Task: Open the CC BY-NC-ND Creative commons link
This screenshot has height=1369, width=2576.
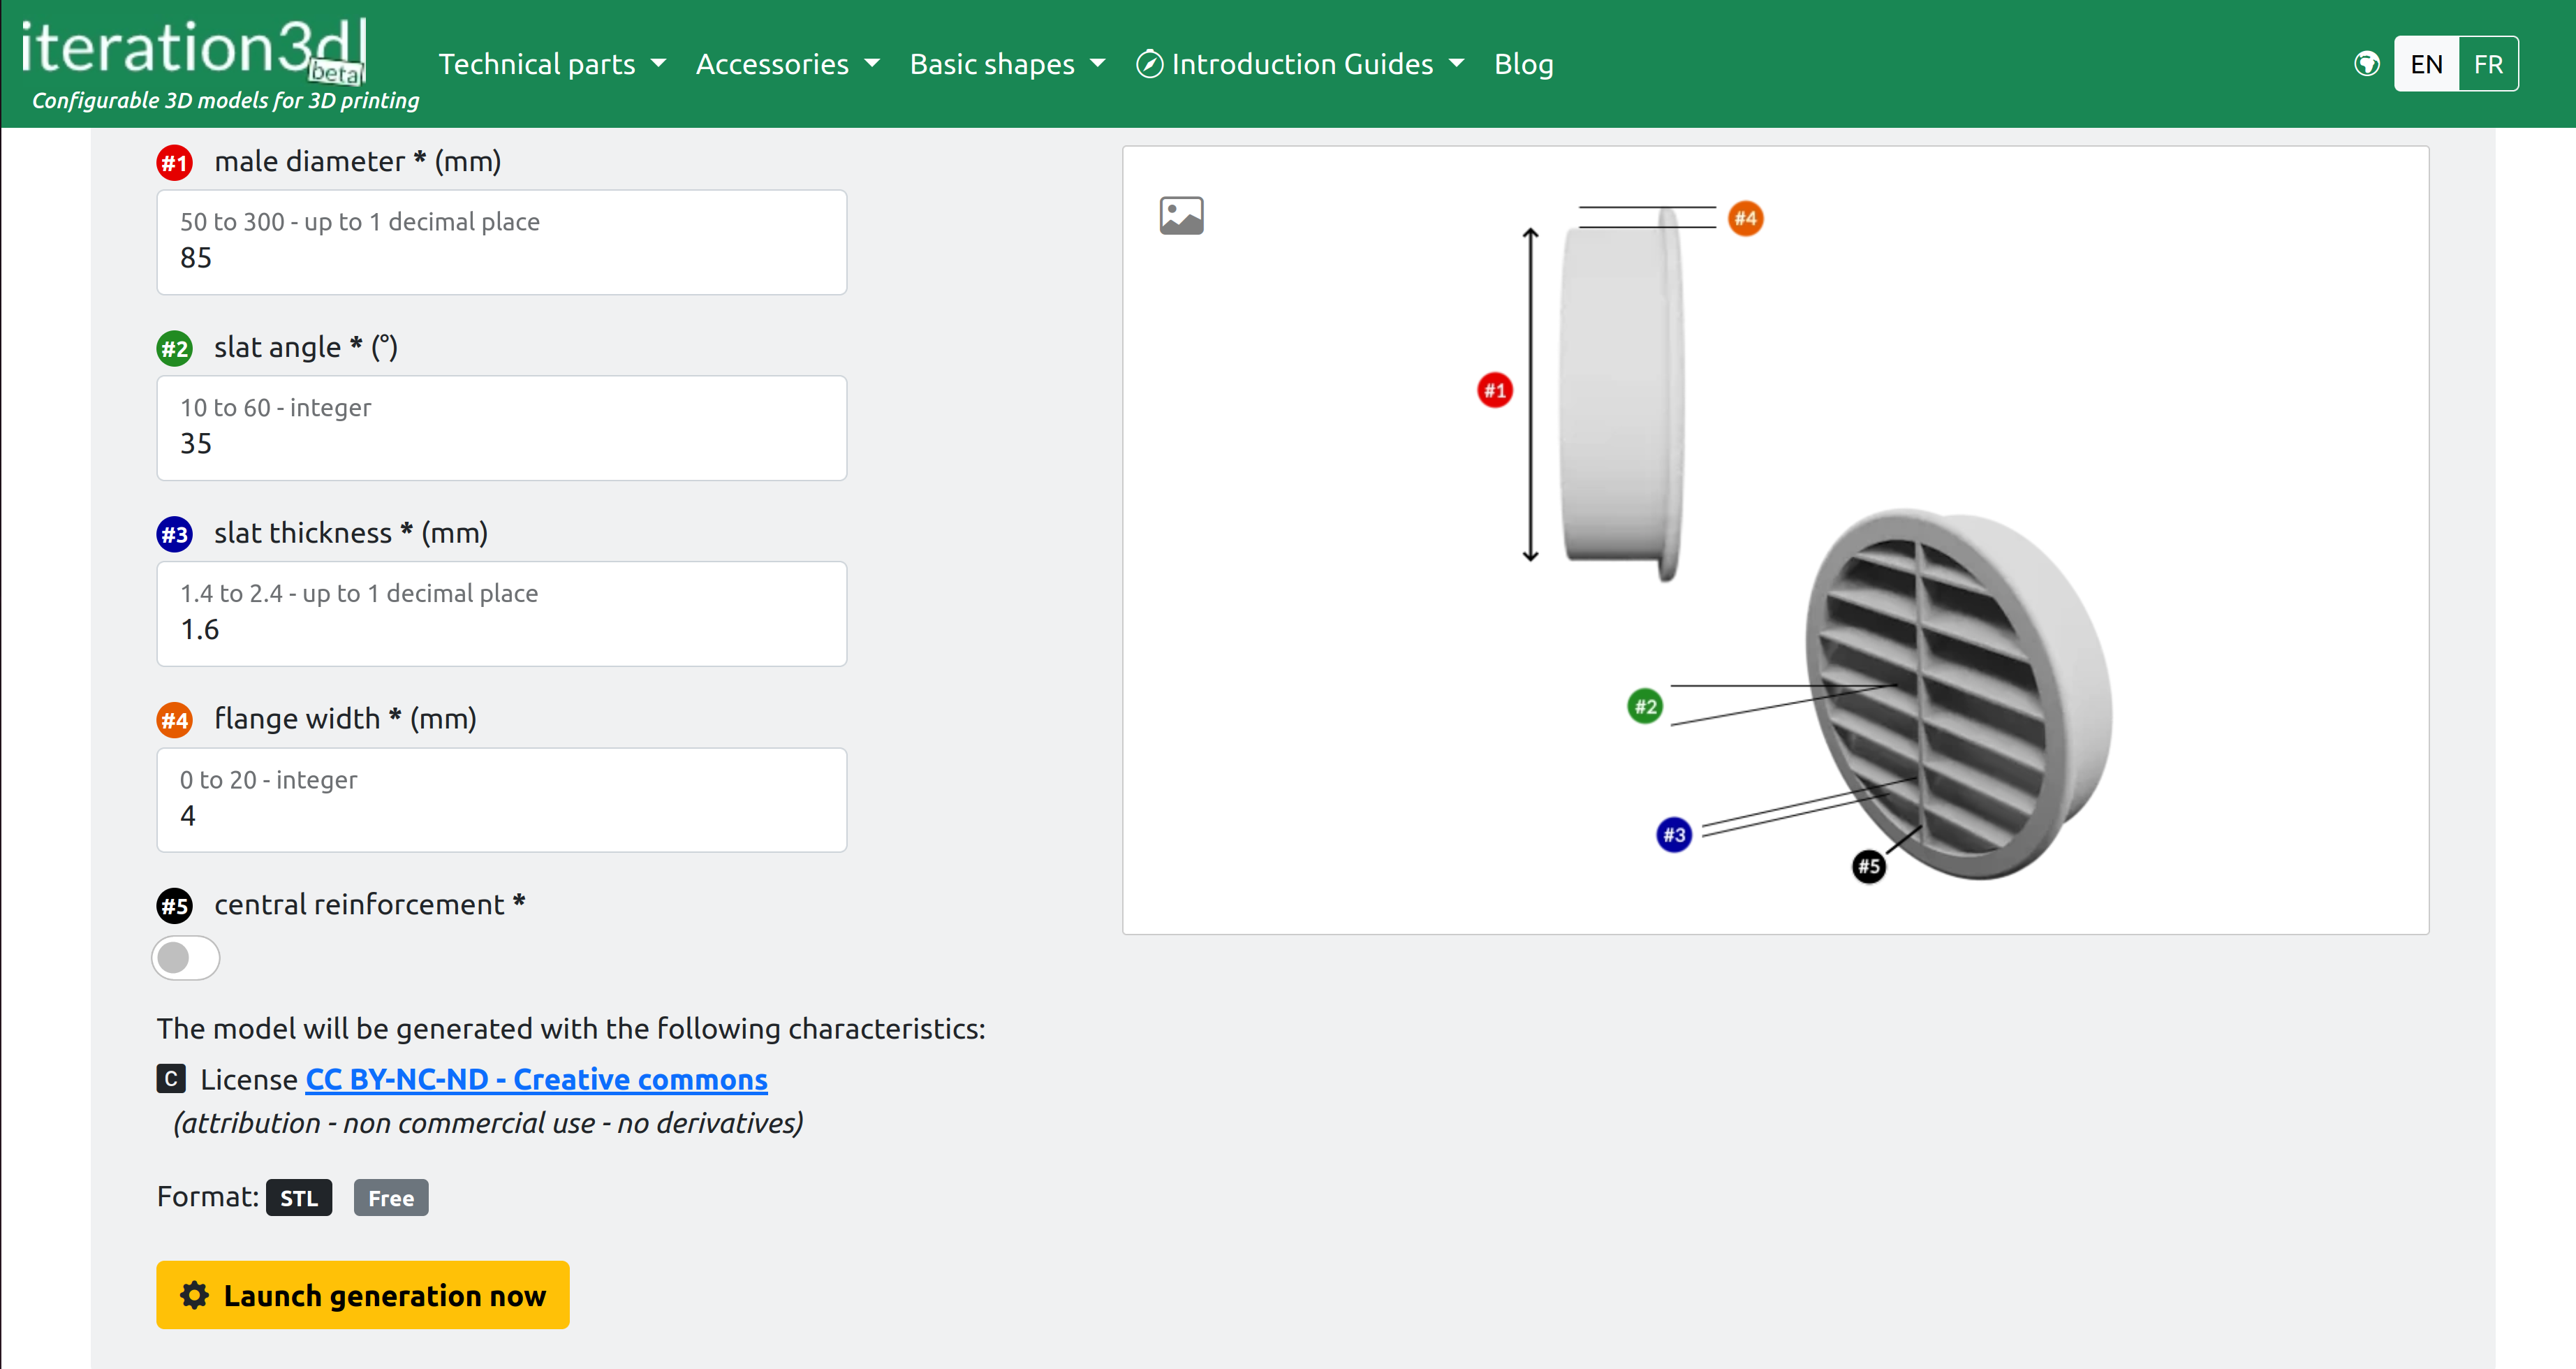Action: click(x=536, y=1079)
